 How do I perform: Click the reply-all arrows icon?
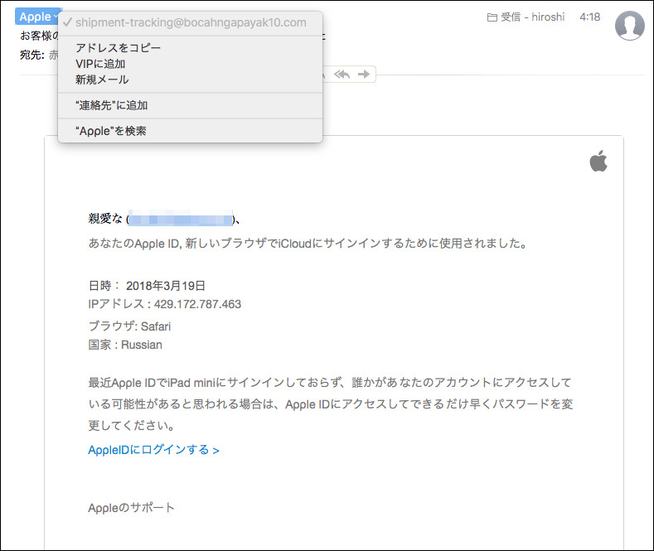342,75
